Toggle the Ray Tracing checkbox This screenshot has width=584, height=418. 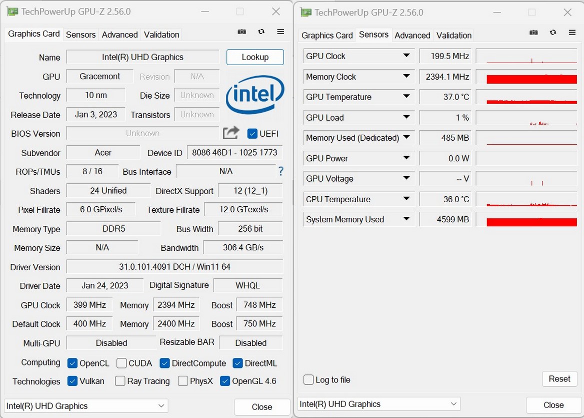click(120, 381)
